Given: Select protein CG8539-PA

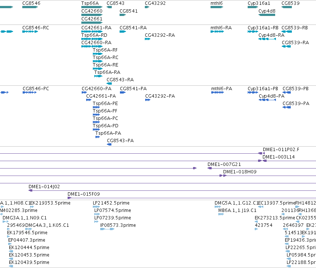Looking at the screenshot, I should click(x=287, y=107).
